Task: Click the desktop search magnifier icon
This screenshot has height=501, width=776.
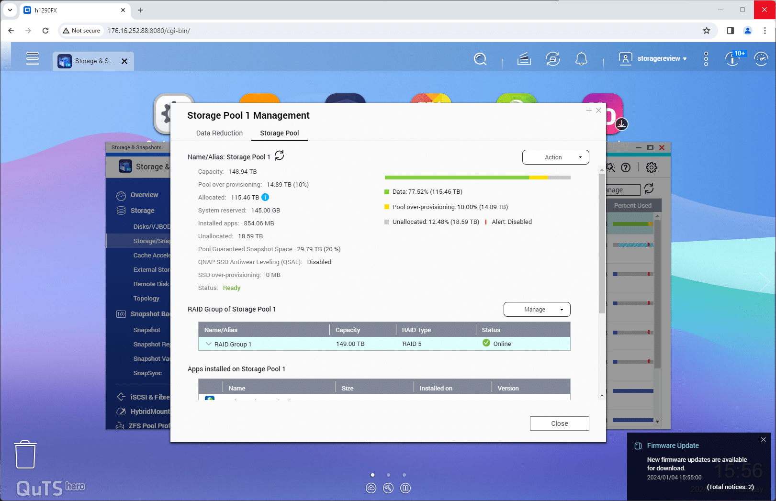Action: pos(480,59)
